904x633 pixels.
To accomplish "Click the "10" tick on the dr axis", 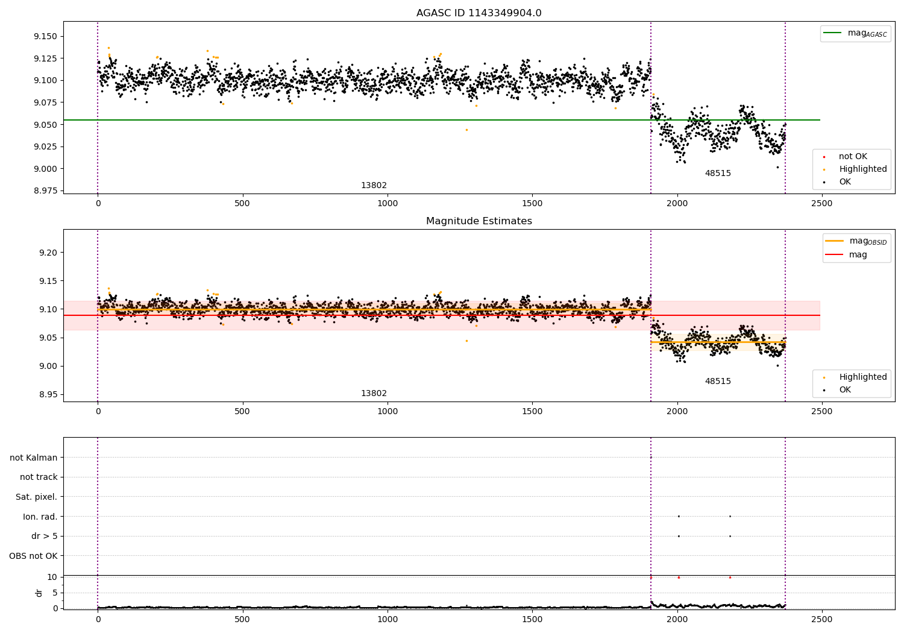I will (52, 578).
